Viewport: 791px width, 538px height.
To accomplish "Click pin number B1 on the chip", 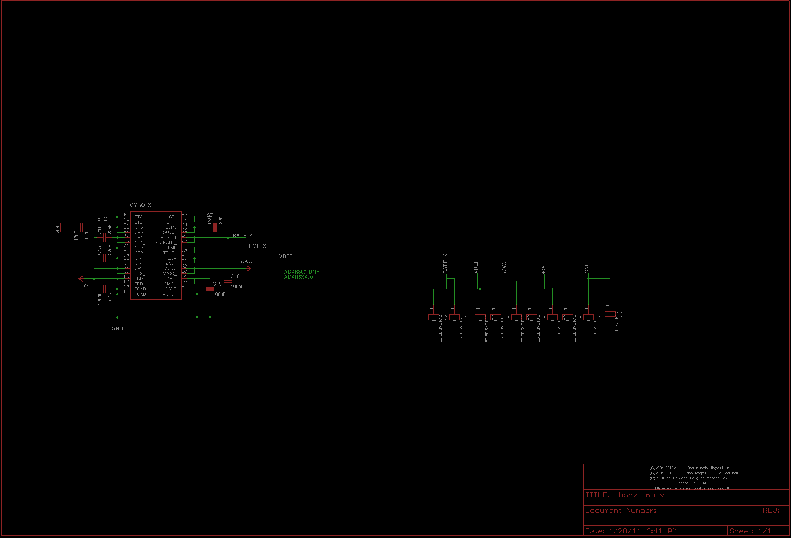I will 185,235.
